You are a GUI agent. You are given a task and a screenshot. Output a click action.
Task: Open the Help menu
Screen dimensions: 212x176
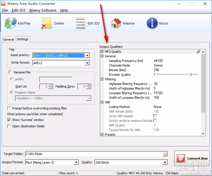[64, 10]
